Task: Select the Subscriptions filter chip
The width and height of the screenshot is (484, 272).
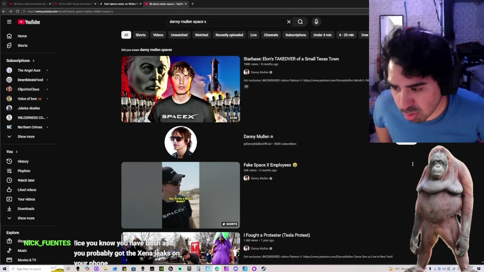Action: [296, 35]
